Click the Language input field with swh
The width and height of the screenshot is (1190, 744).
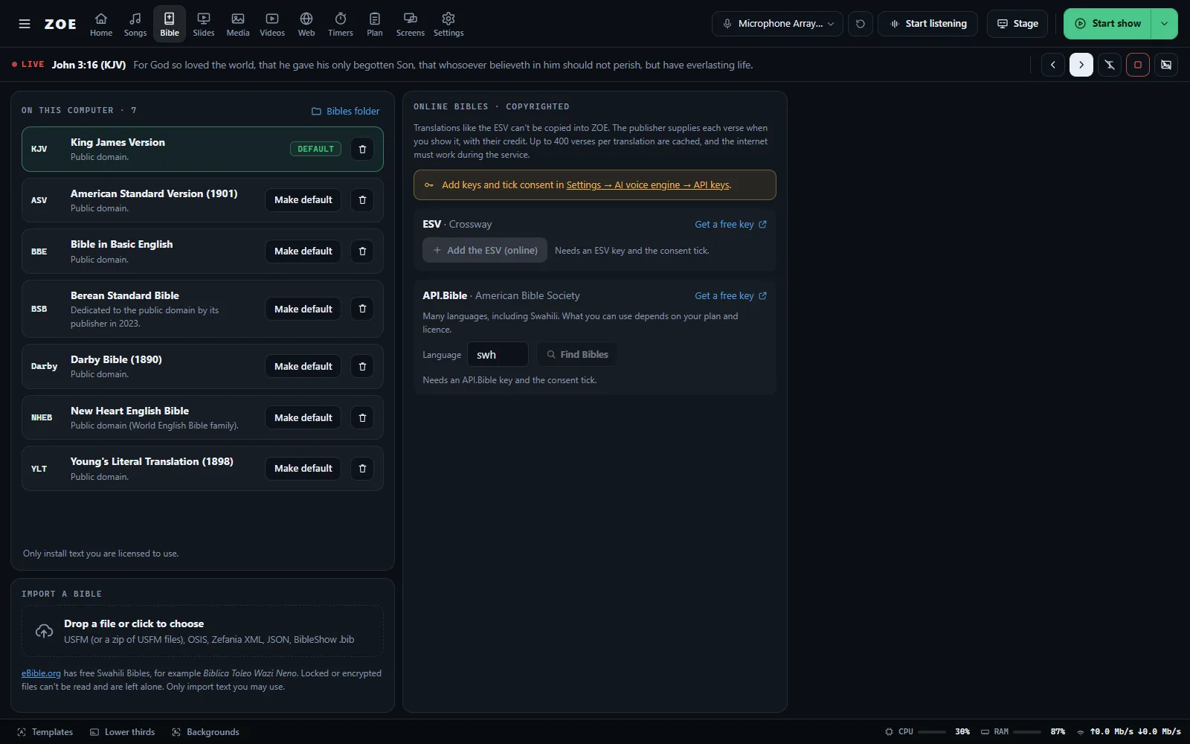click(498, 355)
